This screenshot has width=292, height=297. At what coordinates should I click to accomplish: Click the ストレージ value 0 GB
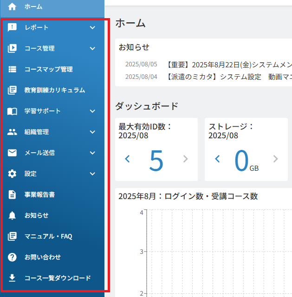[x=247, y=161]
